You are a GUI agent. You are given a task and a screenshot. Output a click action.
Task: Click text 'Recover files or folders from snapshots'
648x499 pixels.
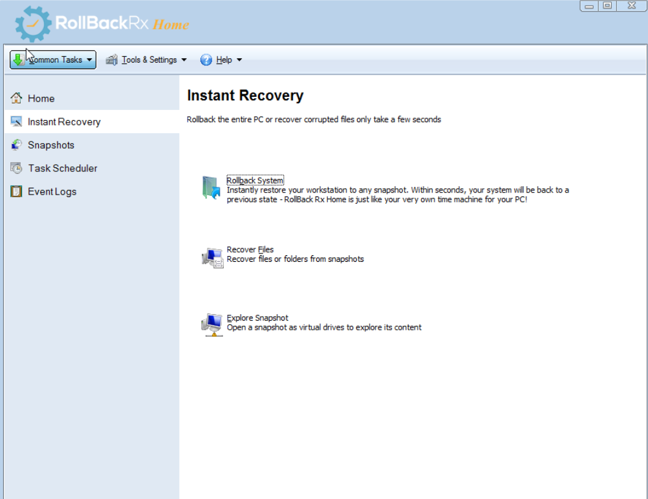[x=295, y=259]
